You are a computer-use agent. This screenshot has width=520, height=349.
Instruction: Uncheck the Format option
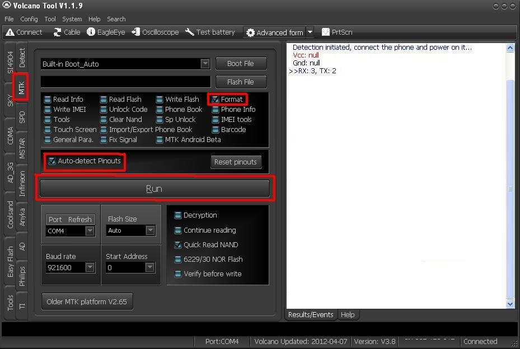(x=216, y=100)
